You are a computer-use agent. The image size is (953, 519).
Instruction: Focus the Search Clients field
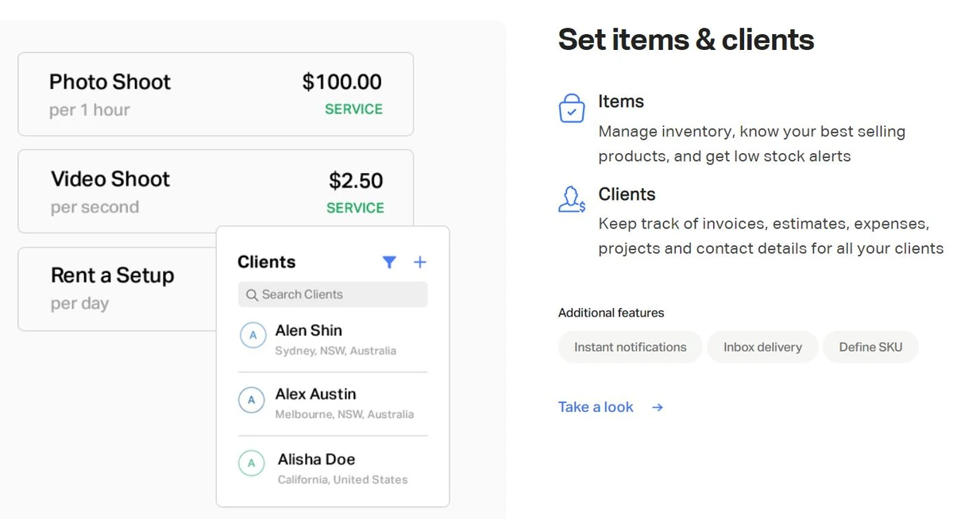tap(333, 294)
